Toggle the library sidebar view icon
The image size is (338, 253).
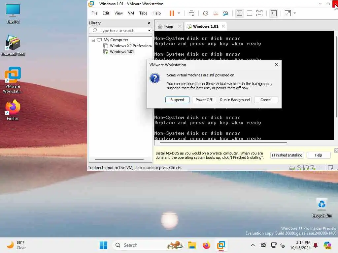tap(240, 13)
